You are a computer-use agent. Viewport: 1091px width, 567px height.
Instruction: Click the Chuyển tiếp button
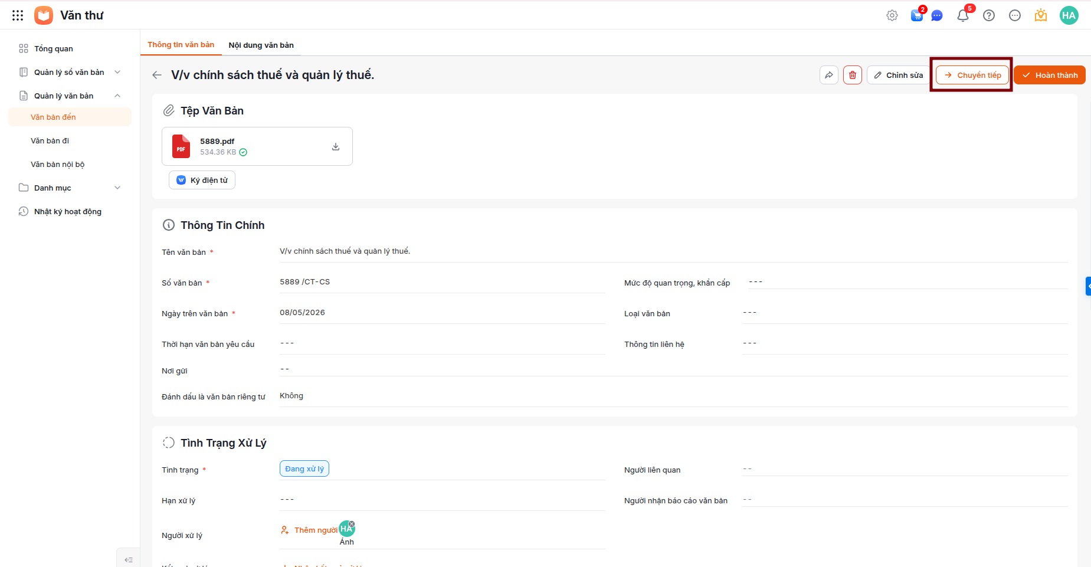(x=972, y=75)
